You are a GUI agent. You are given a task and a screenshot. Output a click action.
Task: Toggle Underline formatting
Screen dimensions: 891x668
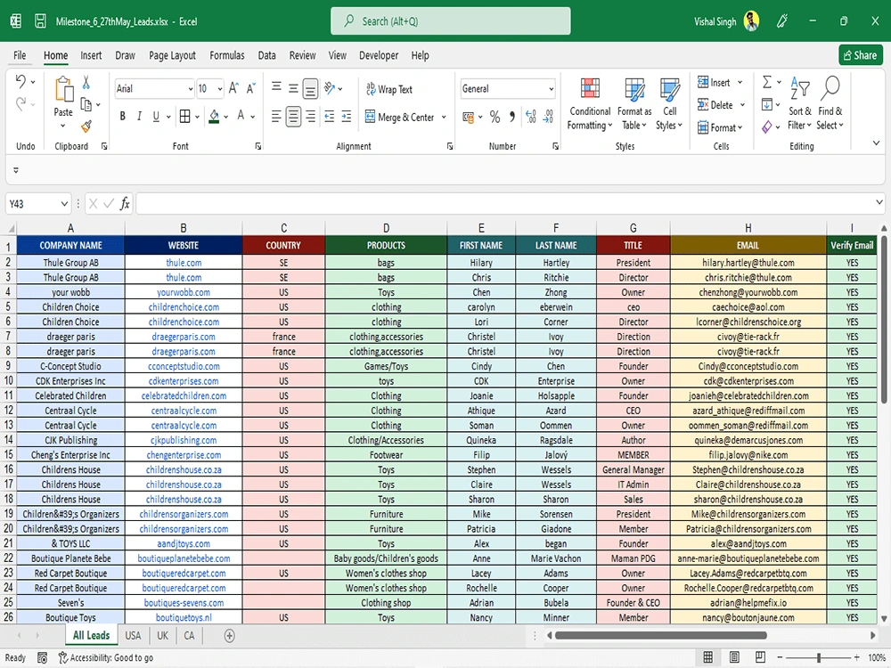[156, 117]
